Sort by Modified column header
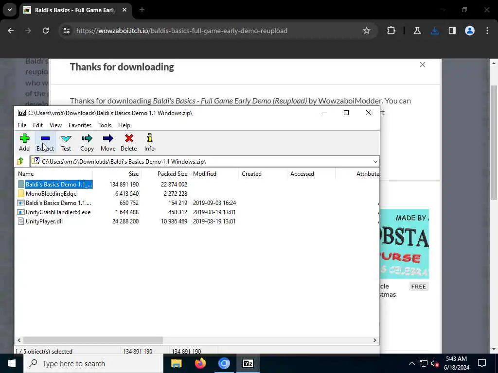 coord(214,174)
